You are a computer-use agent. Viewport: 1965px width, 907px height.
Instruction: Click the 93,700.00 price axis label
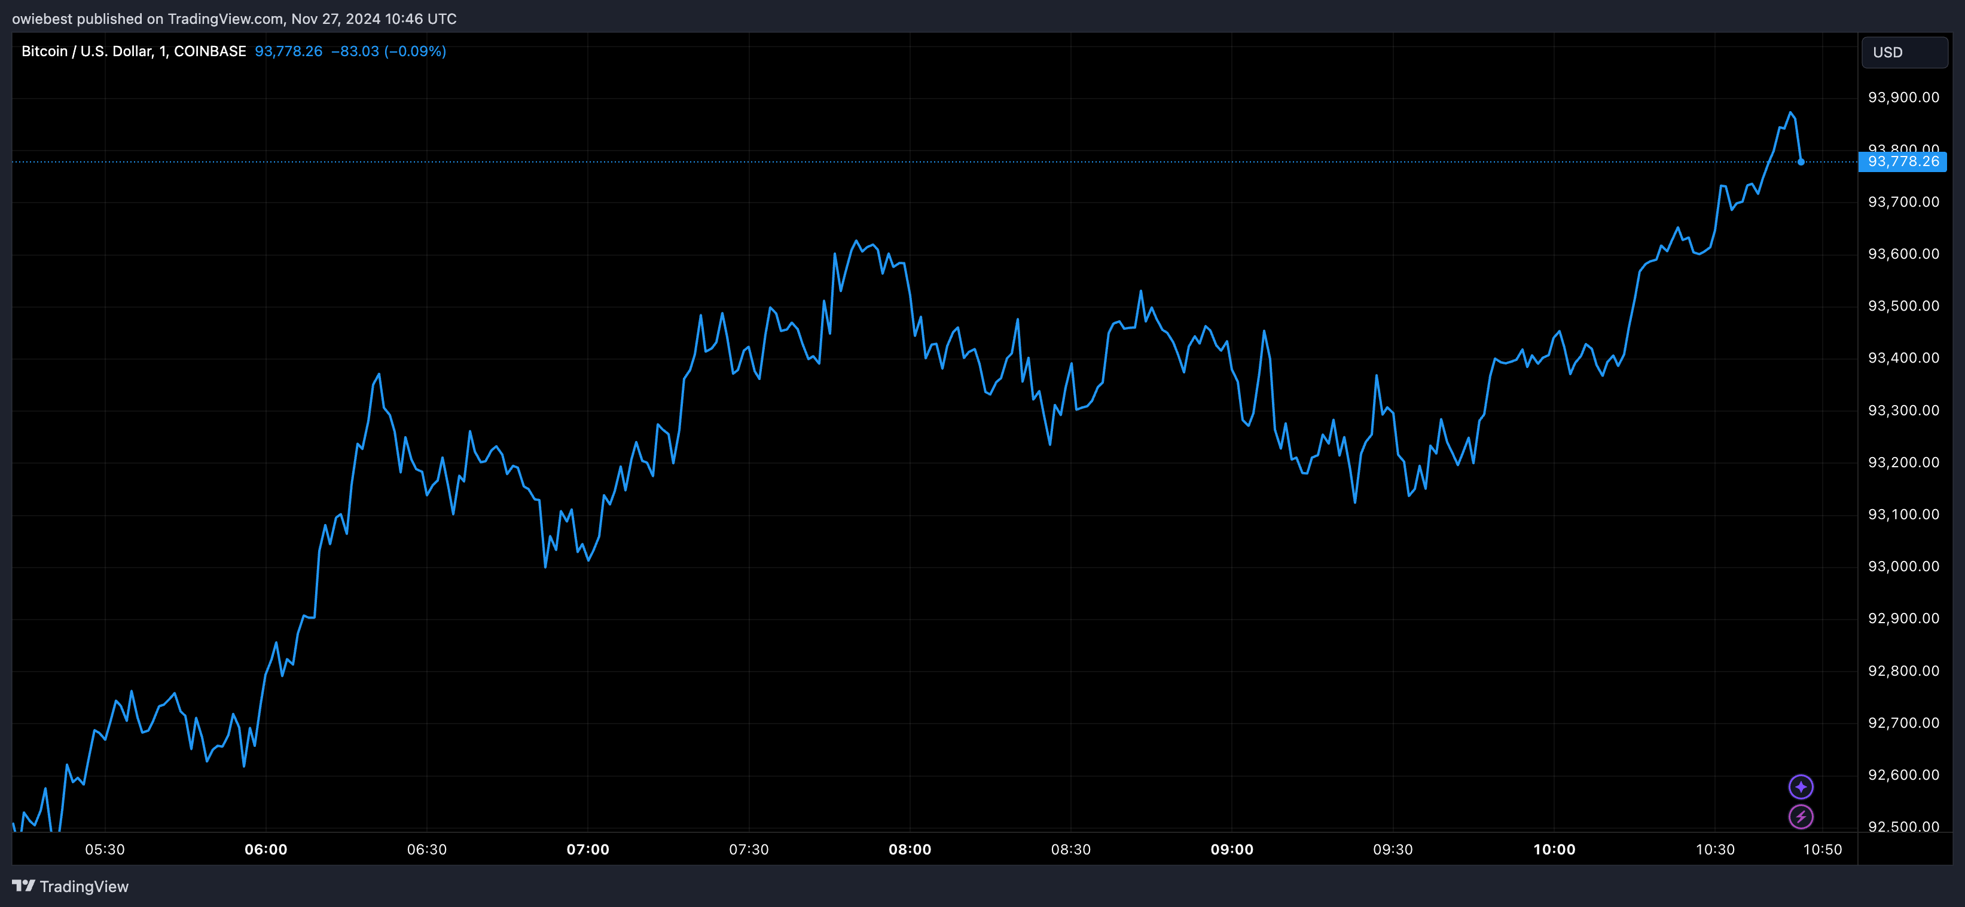(1903, 202)
